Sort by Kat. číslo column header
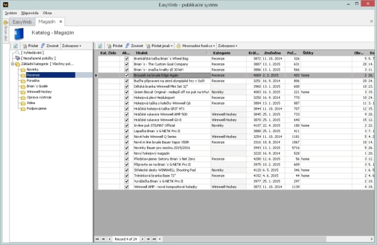377x245 pixels. point(109,53)
